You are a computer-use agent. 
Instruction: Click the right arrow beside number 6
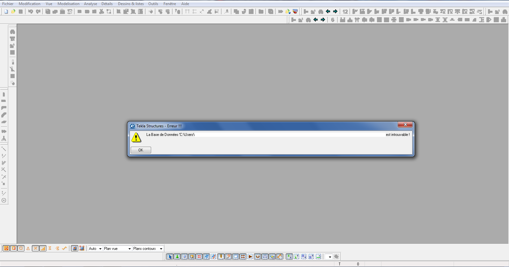click(323, 20)
